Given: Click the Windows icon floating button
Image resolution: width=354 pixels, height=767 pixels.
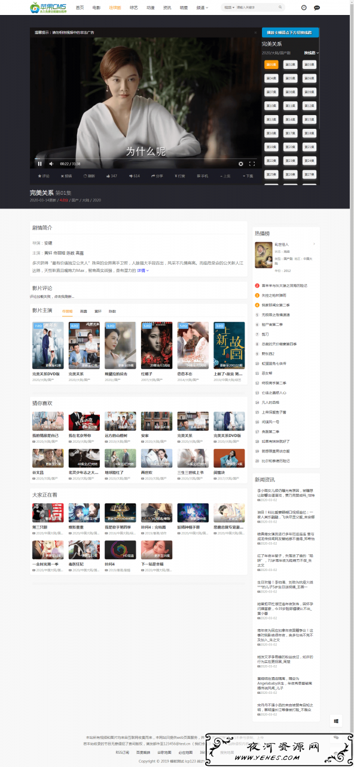Looking at the screenshot, I should (336, 721).
